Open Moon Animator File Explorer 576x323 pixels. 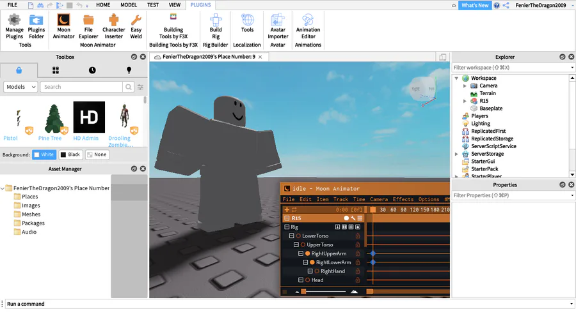click(88, 26)
